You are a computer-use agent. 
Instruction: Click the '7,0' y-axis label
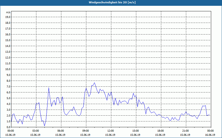[8, 86]
